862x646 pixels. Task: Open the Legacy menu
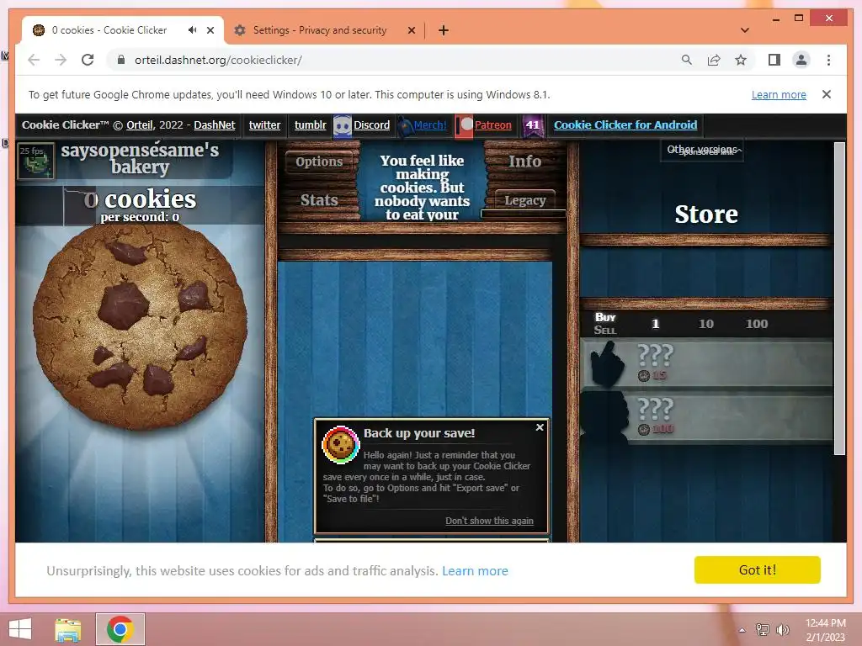pyautogui.click(x=524, y=200)
